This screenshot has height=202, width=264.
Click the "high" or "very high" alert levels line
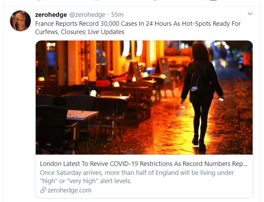[86, 181]
